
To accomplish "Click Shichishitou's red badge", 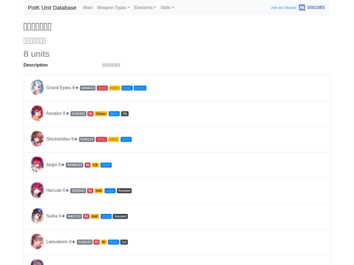I will 102,139.
